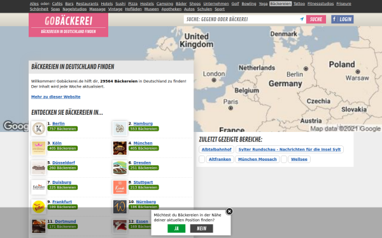Click the Alles link in top menu
This screenshot has width=382, height=238.
pos(34,4)
